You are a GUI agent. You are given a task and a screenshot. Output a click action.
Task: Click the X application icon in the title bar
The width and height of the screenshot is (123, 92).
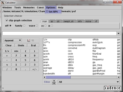tap(3, 3)
